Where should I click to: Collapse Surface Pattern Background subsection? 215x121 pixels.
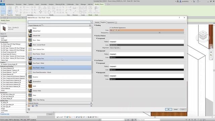(x=97, y=51)
